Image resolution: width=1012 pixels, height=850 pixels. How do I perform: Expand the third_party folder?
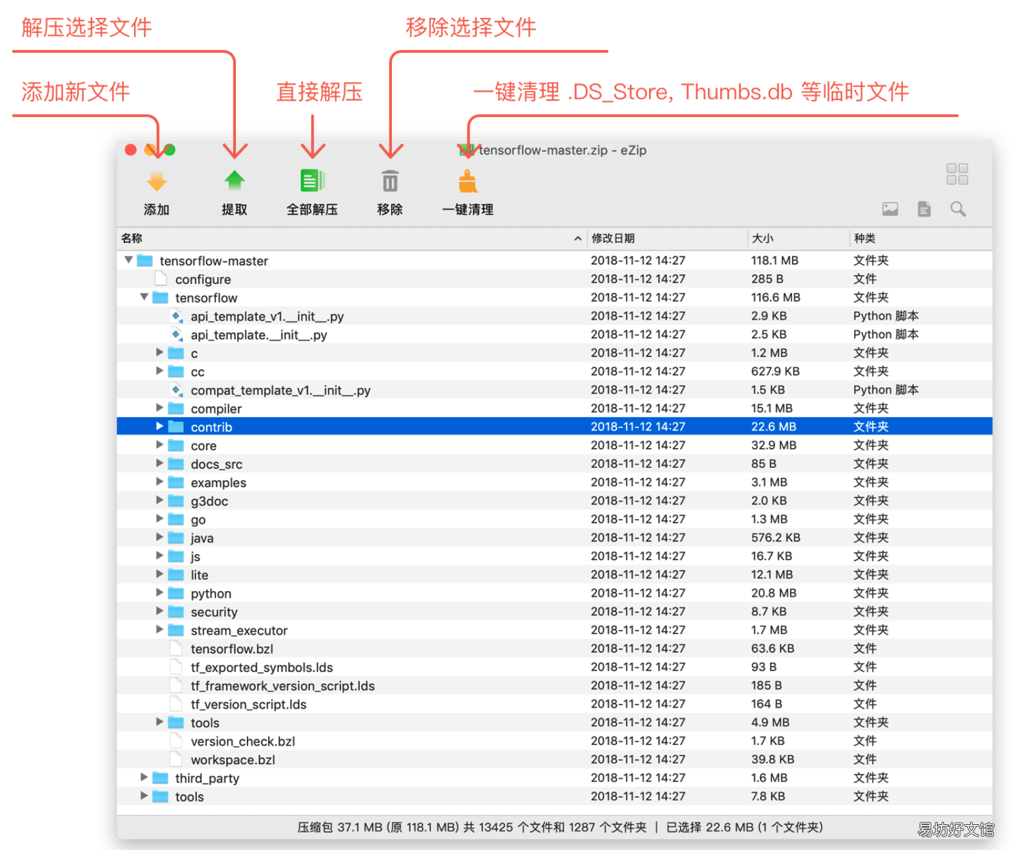[x=144, y=778]
